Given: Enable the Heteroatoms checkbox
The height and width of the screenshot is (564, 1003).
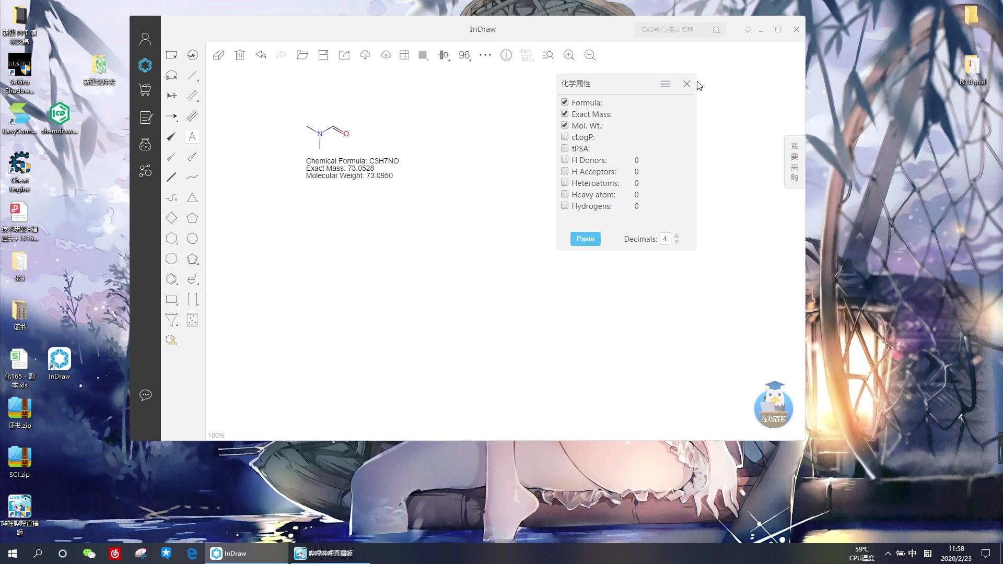Looking at the screenshot, I should coord(565,183).
